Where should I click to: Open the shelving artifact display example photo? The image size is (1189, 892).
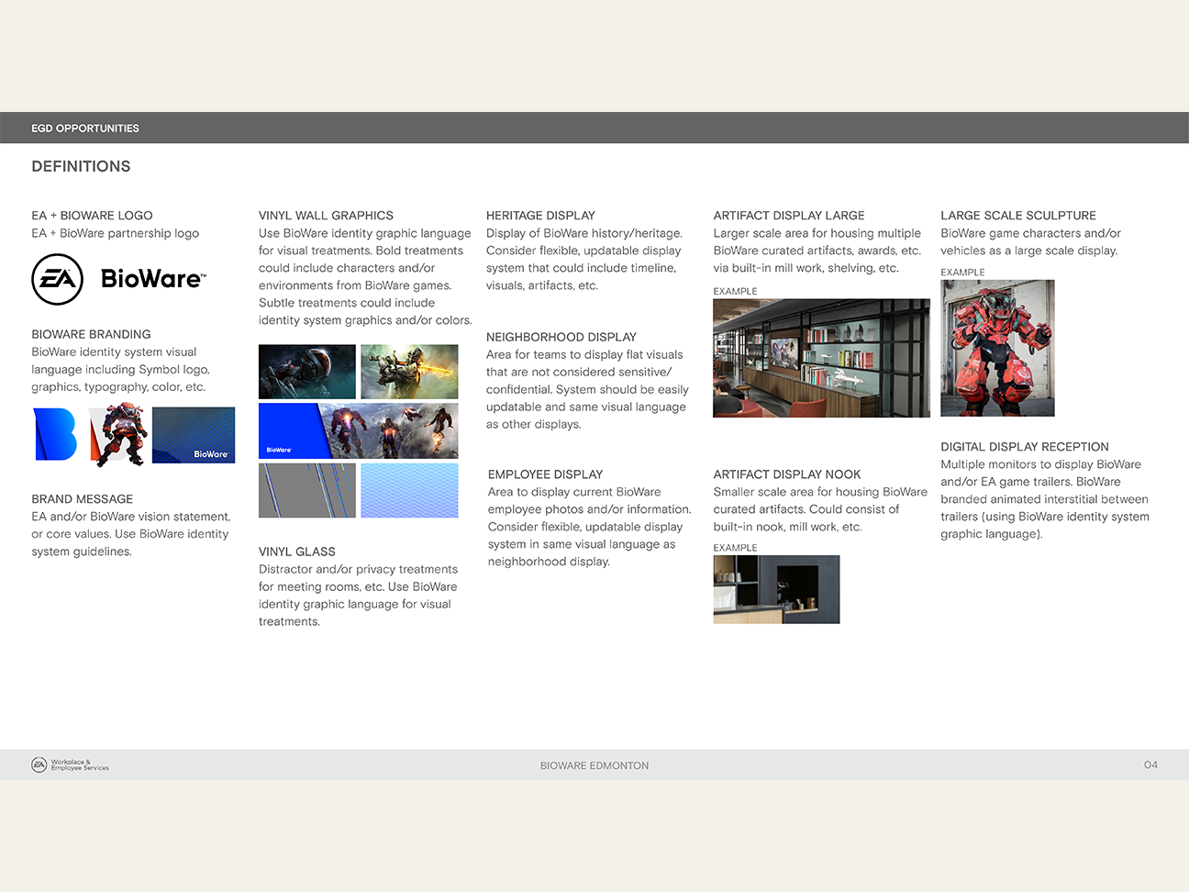coord(822,358)
